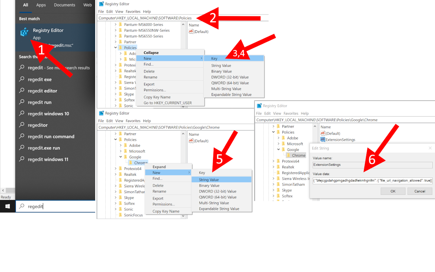This screenshot has width=435, height=272.
Task: Click the Value data input field
Action: tap(372, 181)
